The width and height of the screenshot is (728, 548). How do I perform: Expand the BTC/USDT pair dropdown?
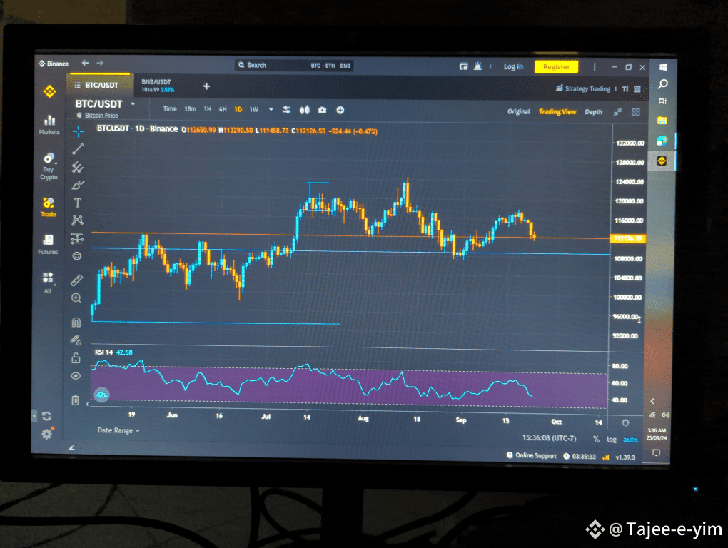point(133,104)
